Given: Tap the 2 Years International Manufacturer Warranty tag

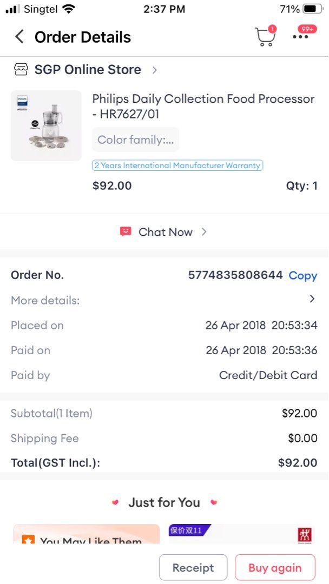Looking at the screenshot, I should coord(177,165).
